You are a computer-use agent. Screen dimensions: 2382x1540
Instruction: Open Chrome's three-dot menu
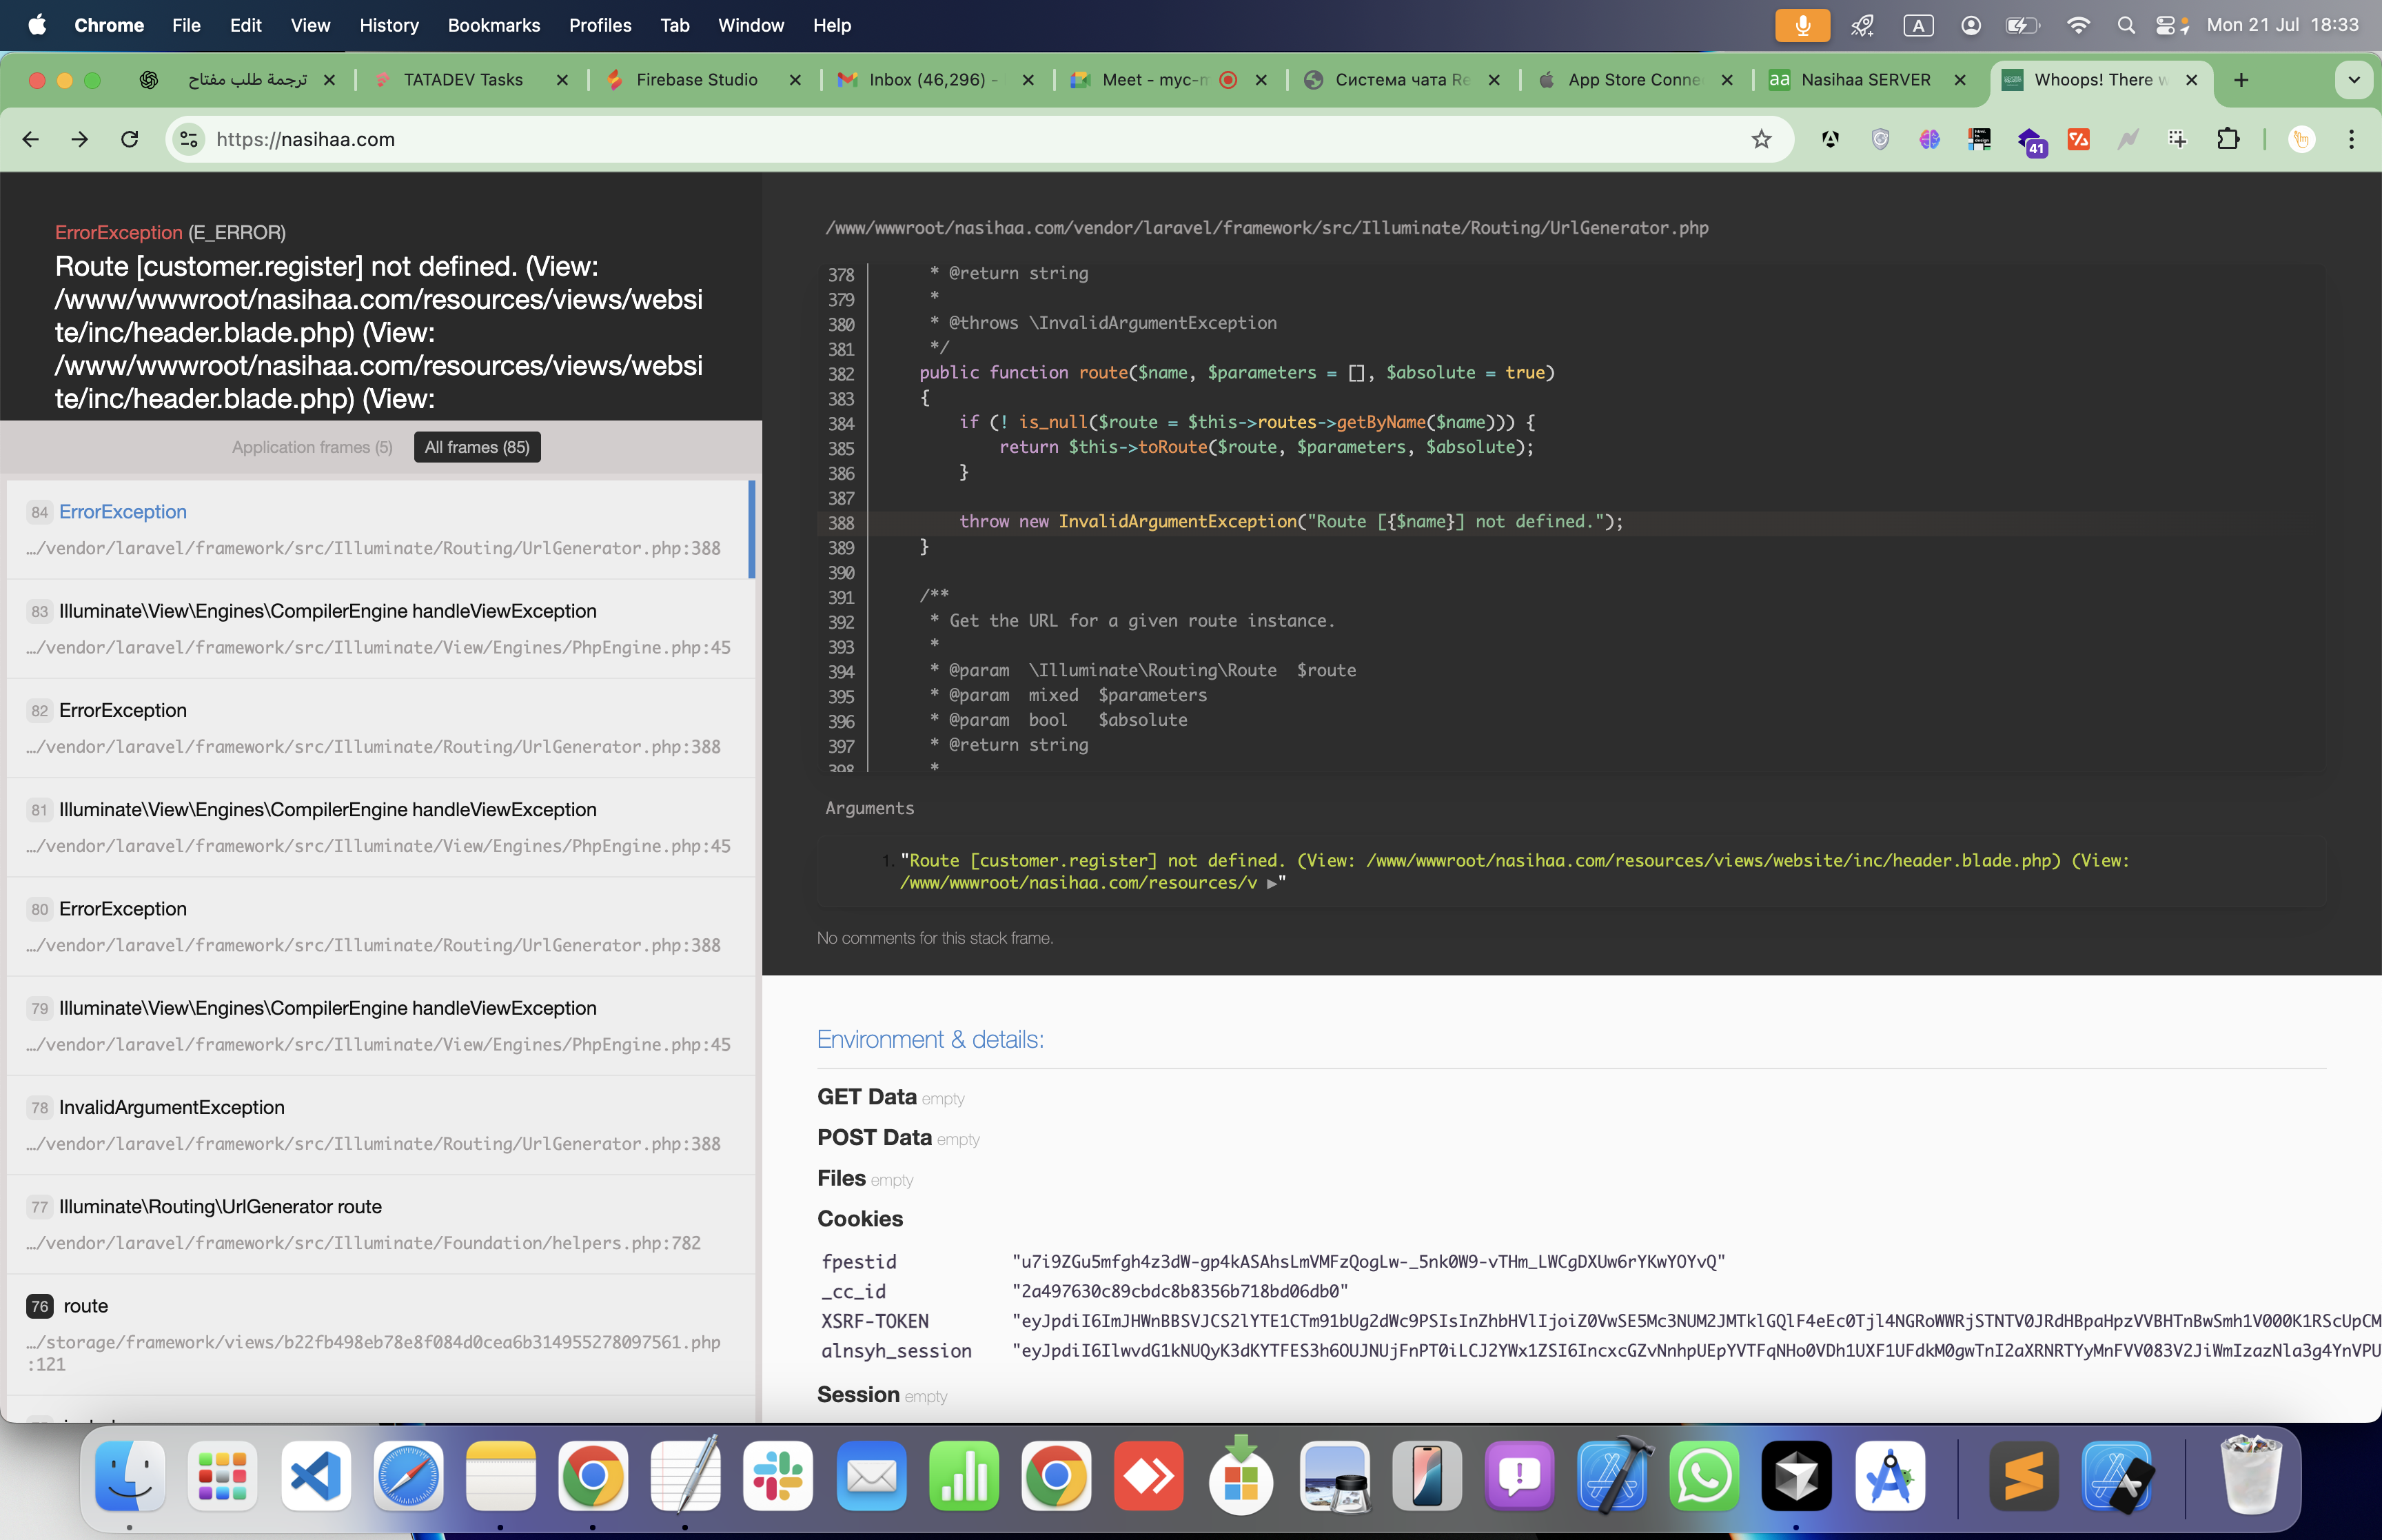[2351, 139]
